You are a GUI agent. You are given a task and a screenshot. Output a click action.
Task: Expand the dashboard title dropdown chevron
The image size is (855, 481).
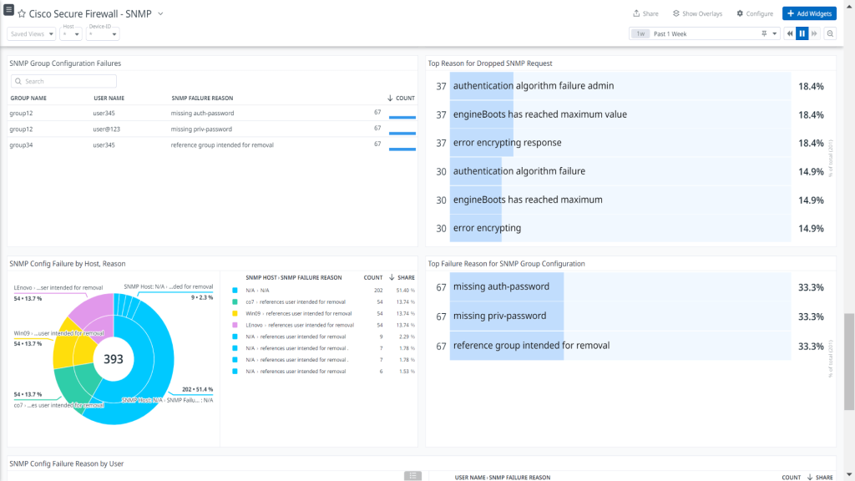[x=160, y=14]
